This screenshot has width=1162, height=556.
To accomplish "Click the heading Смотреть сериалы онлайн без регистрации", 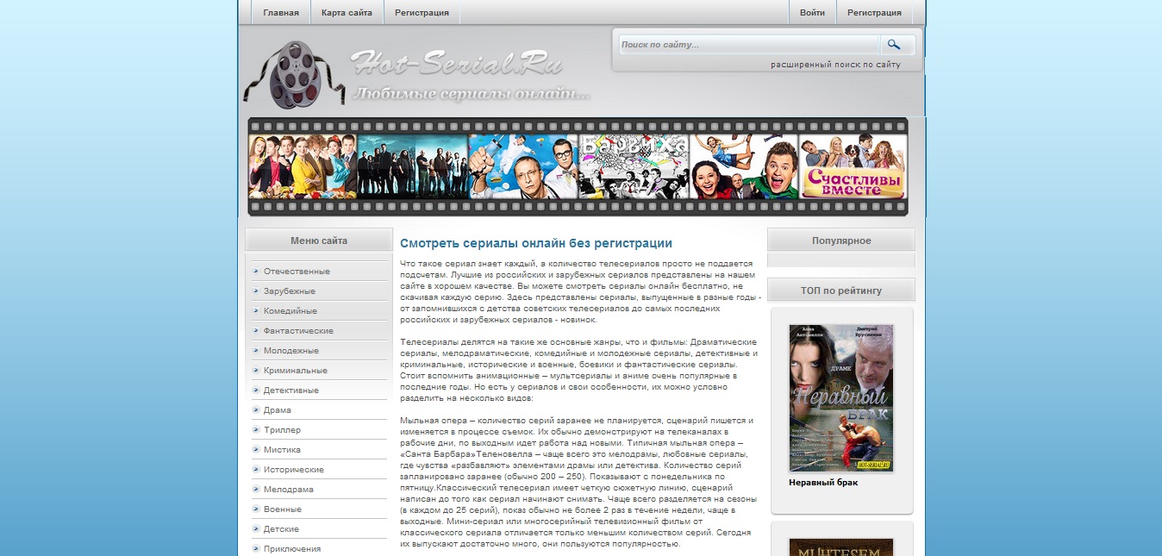I will [536, 244].
